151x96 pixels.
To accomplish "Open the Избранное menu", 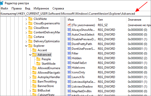I will 41,8.
